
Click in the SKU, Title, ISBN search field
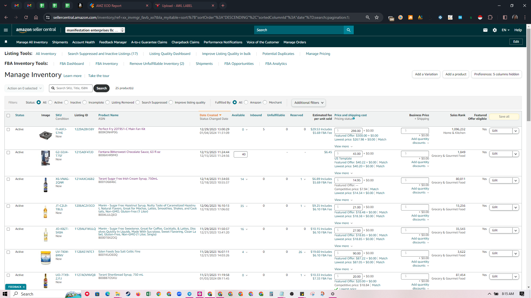(71, 88)
